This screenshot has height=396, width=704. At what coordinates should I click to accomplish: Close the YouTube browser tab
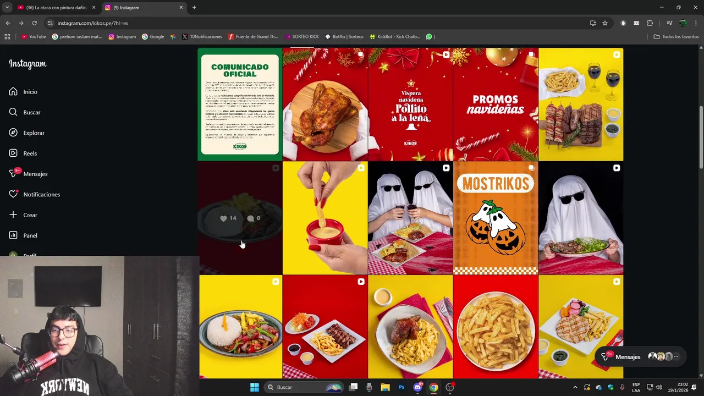coord(94,8)
